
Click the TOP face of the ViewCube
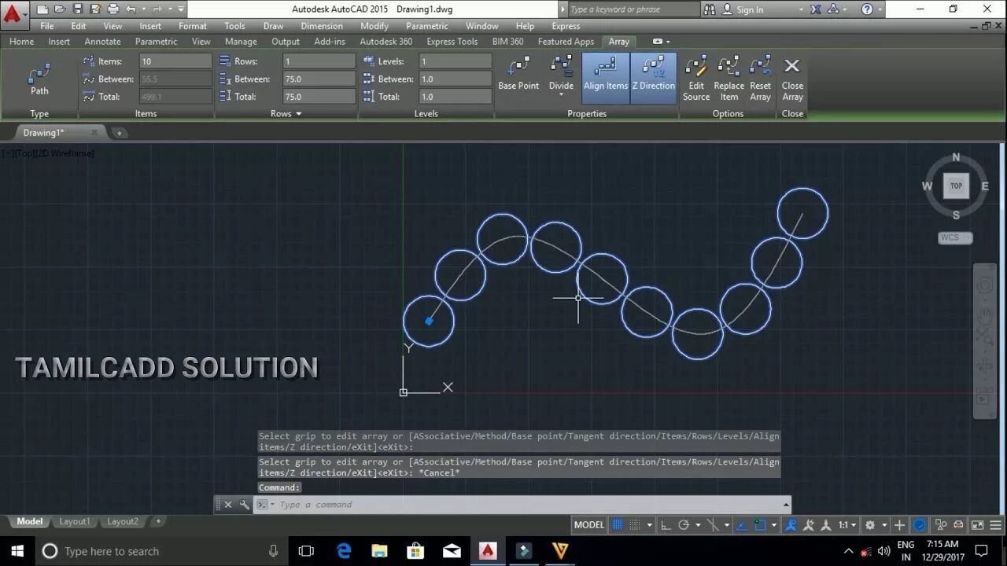[956, 186]
